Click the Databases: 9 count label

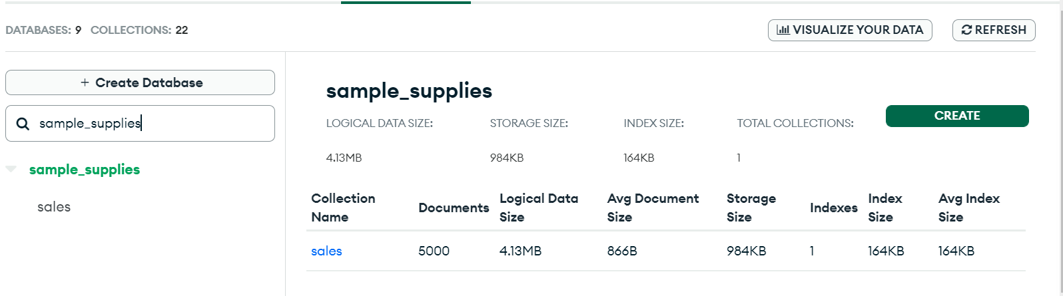[43, 30]
